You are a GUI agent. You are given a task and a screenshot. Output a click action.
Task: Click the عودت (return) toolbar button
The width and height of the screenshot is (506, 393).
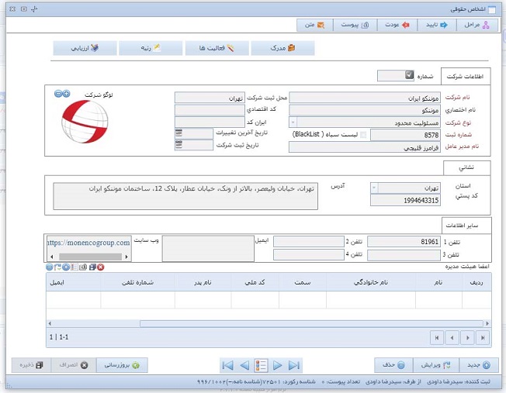[397, 25]
